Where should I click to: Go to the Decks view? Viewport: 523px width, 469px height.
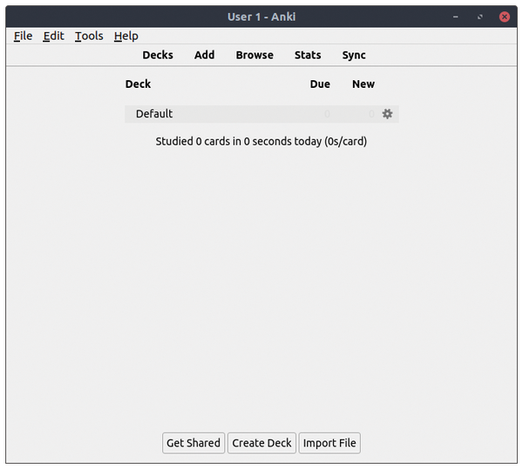click(x=158, y=55)
